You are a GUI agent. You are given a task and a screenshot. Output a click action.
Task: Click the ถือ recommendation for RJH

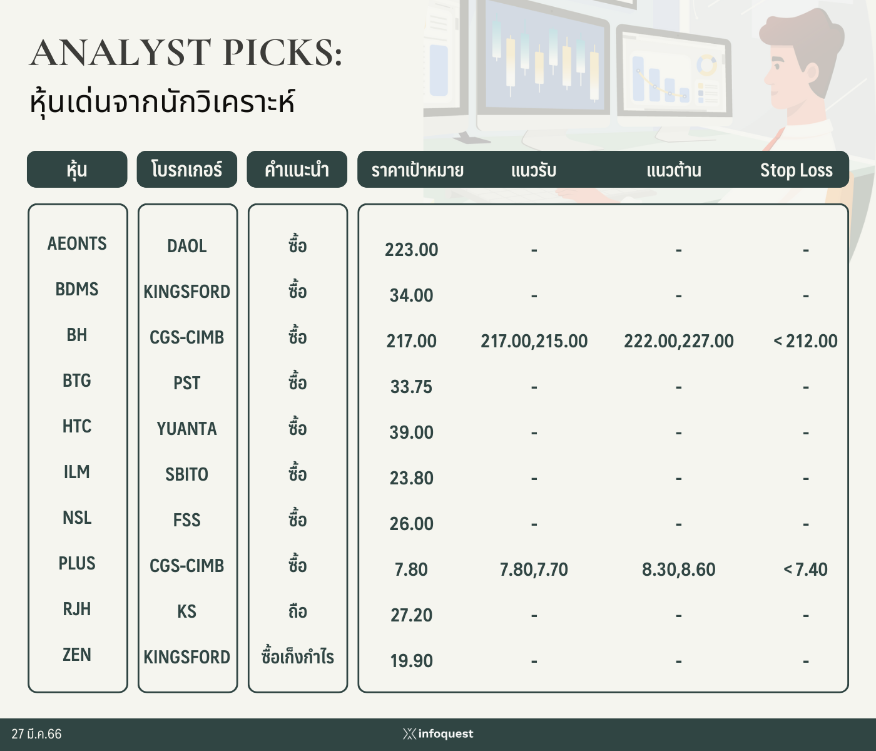[x=298, y=610]
